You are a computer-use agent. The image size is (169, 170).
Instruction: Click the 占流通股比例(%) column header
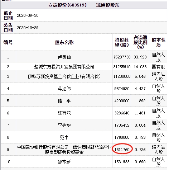click(x=140, y=42)
